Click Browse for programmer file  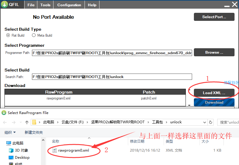pos(214,52)
